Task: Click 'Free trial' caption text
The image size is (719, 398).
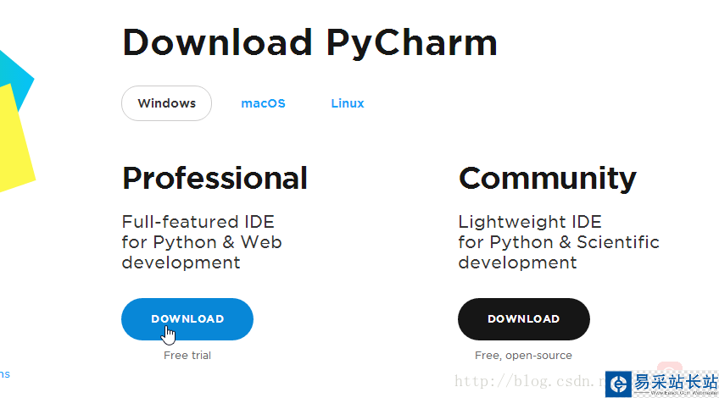Action: pos(187,356)
